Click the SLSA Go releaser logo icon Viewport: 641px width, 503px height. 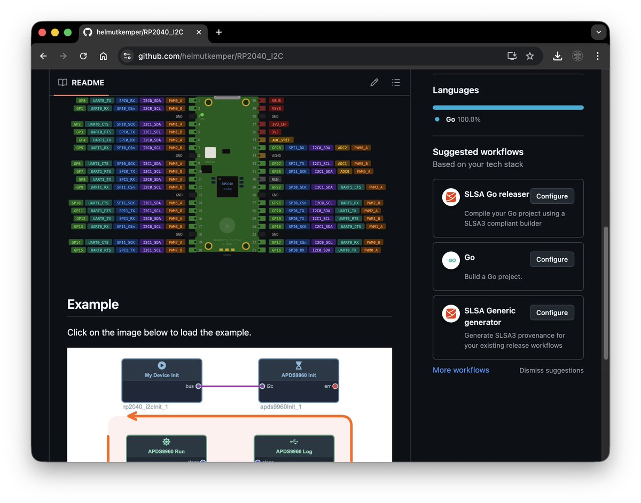click(x=451, y=197)
